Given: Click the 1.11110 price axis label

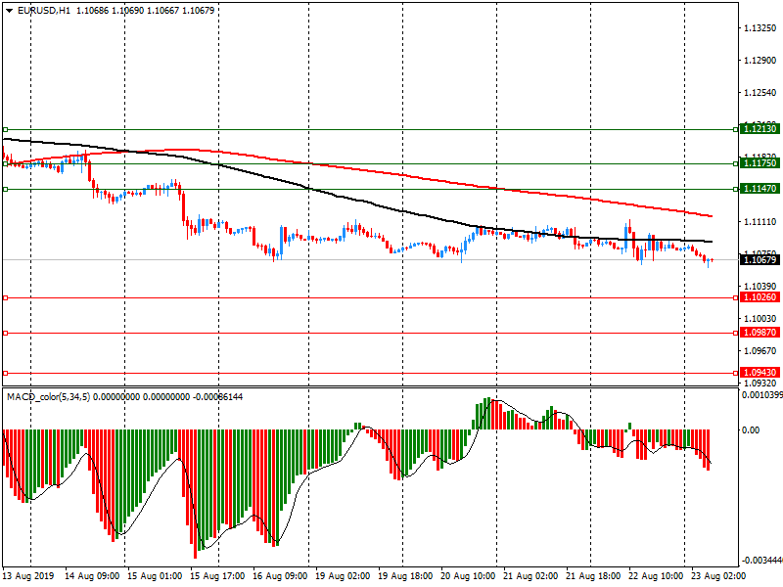Looking at the screenshot, I should click(760, 222).
